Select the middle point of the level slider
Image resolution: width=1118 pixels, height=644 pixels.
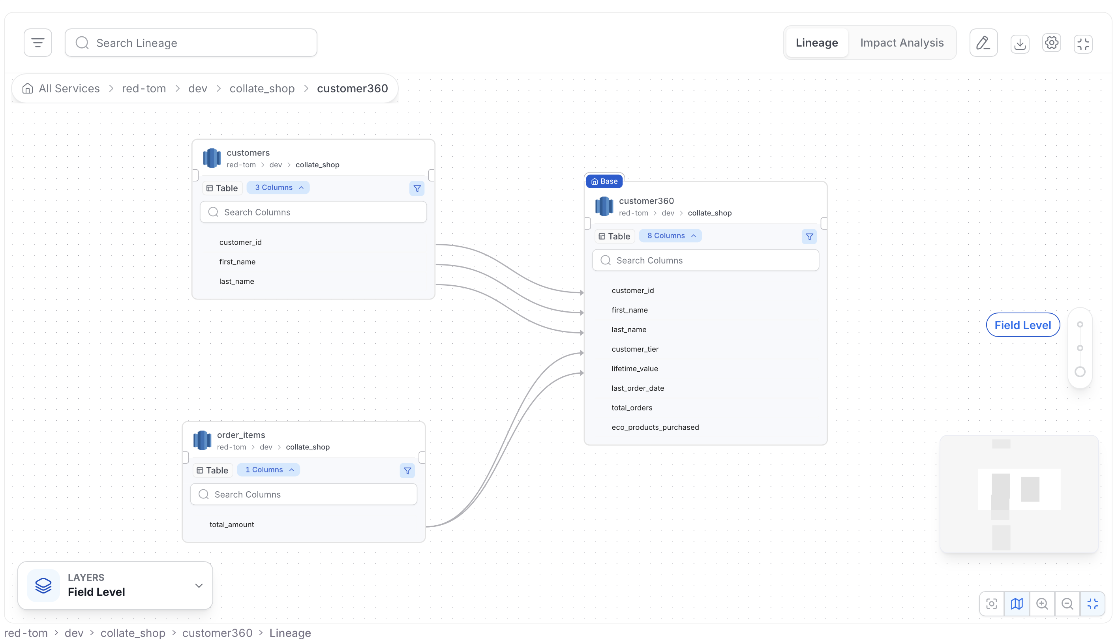click(1080, 348)
